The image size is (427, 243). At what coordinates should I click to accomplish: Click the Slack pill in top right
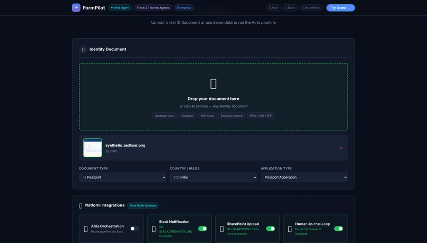click(290, 7)
